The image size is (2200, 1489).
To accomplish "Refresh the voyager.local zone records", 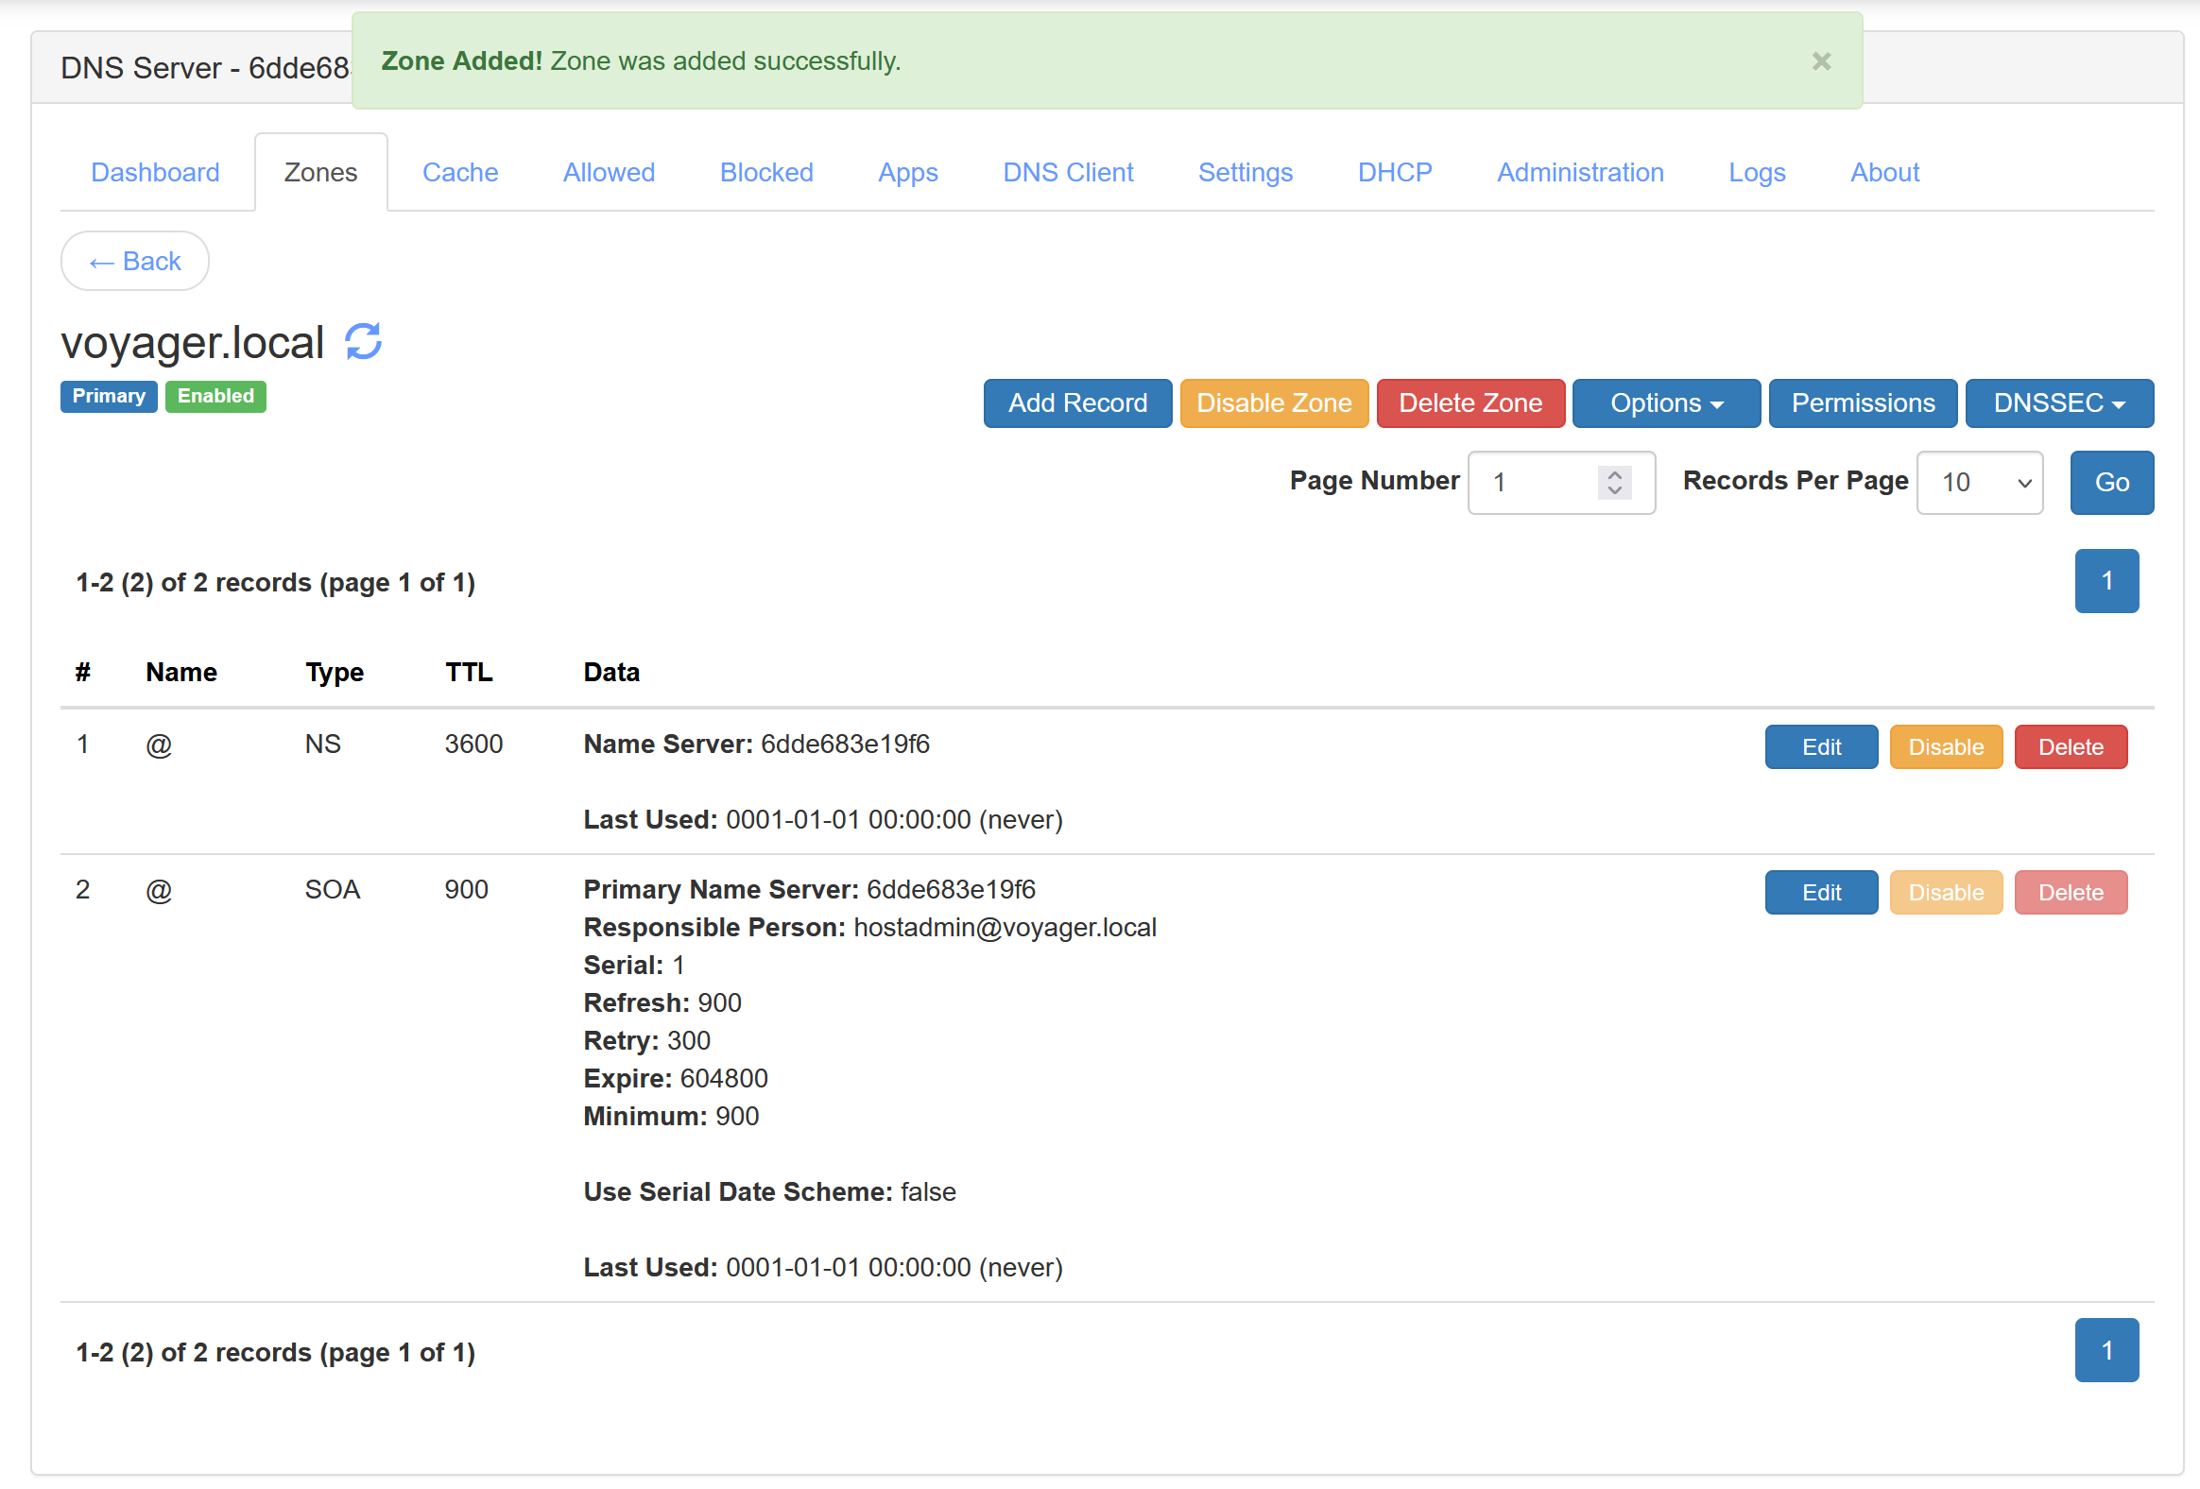I will pyautogui.click(x=364, y=342).
